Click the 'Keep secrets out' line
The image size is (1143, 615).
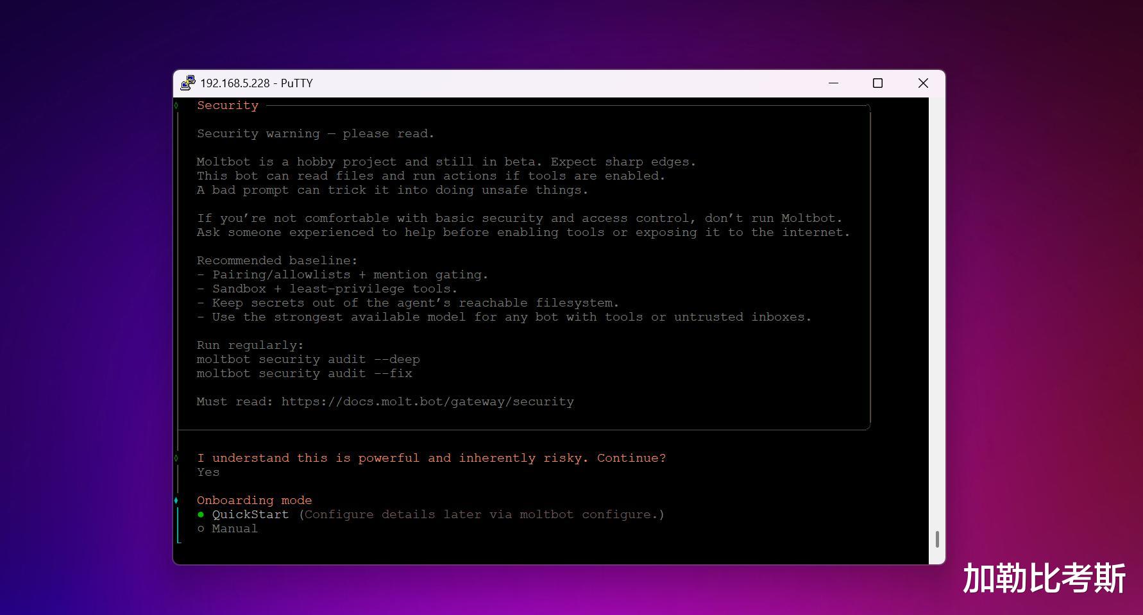point(408,303)
